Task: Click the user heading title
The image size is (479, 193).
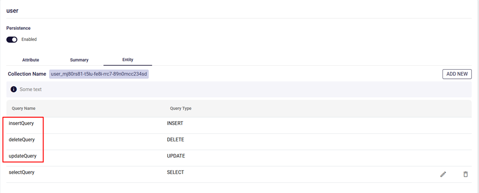Action: coord(12,11)
